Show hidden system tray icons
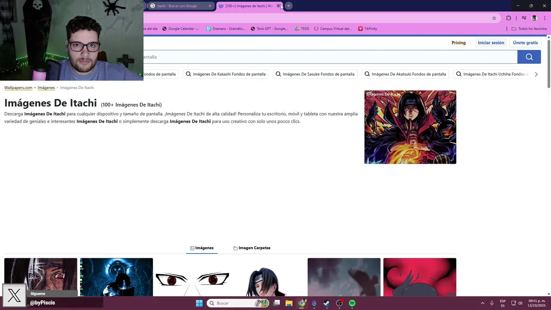This screenshot has height=310, width=551. pyautogui.click(x=483, y=303)
